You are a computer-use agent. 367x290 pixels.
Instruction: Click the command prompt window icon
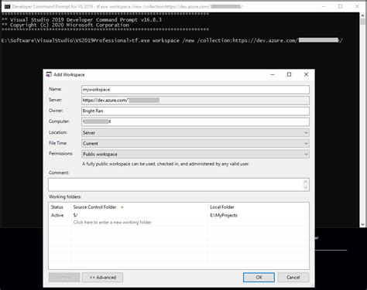[x=7, y=6]
